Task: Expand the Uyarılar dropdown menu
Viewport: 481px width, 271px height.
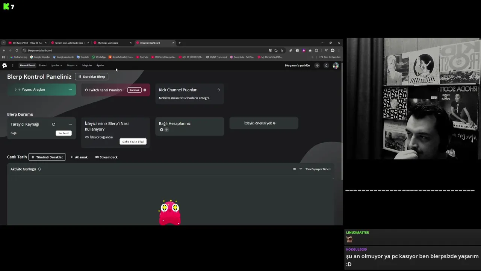Action: [56, 65]
